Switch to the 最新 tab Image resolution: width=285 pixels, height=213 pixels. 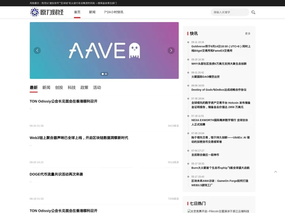click(x=34, y=88)
